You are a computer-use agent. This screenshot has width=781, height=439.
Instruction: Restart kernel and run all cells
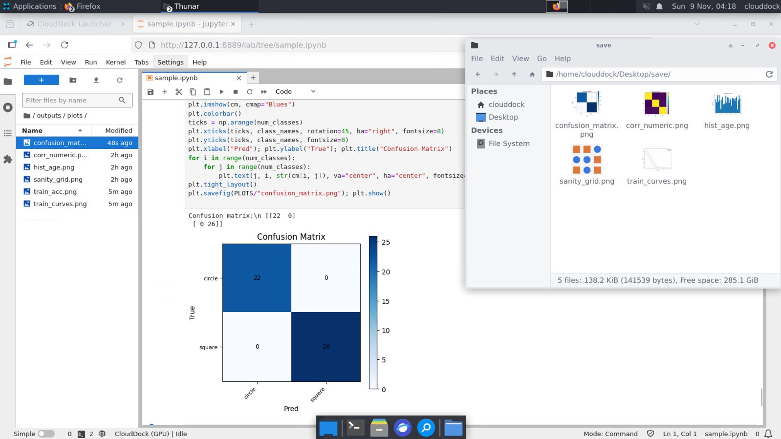(264, 92)
